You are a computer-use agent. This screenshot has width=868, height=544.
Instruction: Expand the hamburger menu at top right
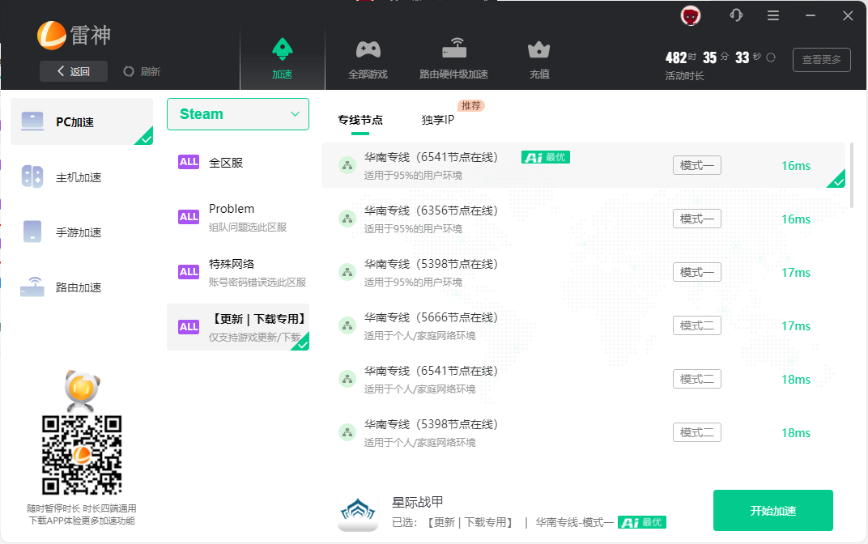click(x=772, y=15)
